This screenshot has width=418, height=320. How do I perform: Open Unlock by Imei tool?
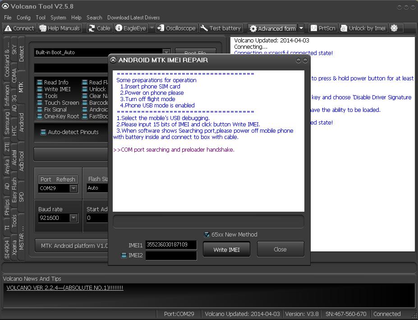pos(363,28)
